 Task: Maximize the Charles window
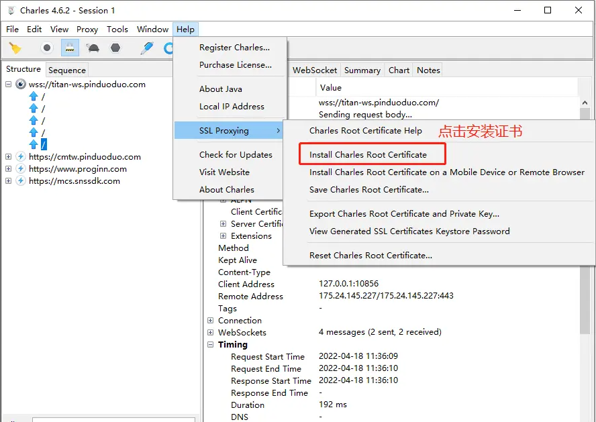coord(548,10)
